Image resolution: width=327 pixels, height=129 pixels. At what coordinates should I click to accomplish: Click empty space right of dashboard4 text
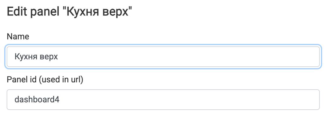[x=187, y=100]
